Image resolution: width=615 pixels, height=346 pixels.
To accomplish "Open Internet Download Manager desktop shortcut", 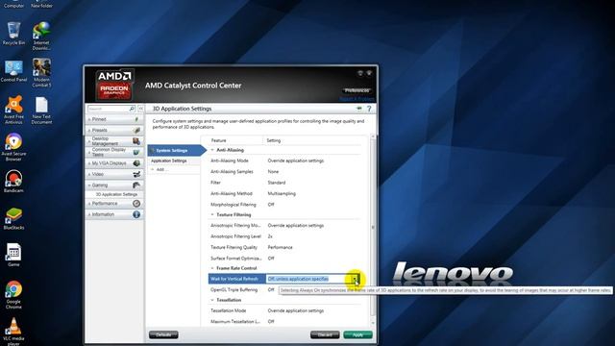I will coord(41,36).
